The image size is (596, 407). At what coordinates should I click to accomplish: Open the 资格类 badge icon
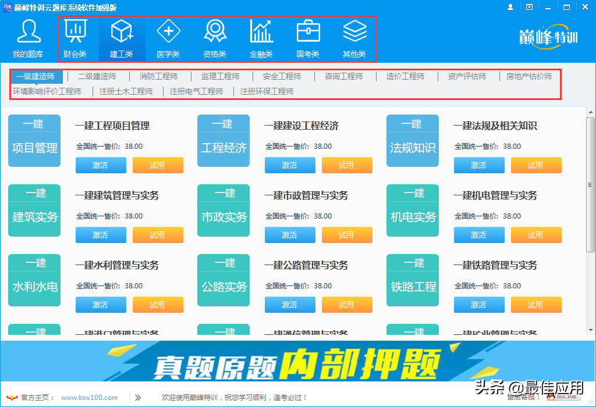[215, 31]
